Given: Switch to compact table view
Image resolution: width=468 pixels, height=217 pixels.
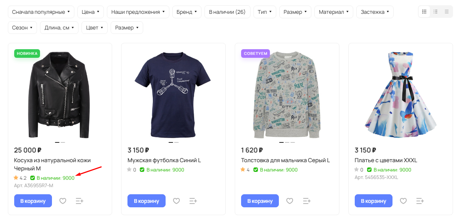Looking at the screenshot, I should (447, 12).
